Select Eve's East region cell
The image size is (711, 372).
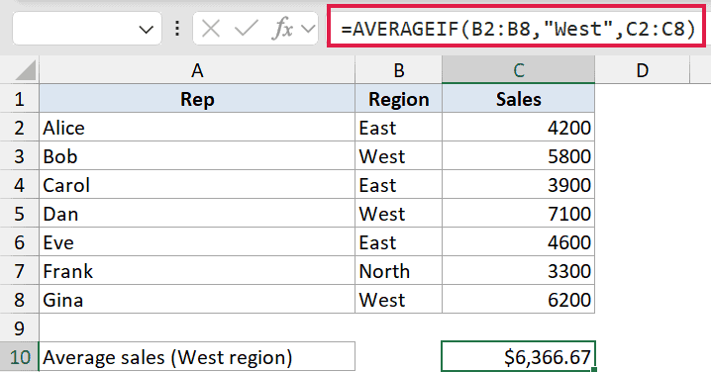[x=399, y=242]
